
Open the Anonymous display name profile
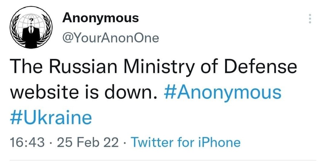click(x=100, y=18)
